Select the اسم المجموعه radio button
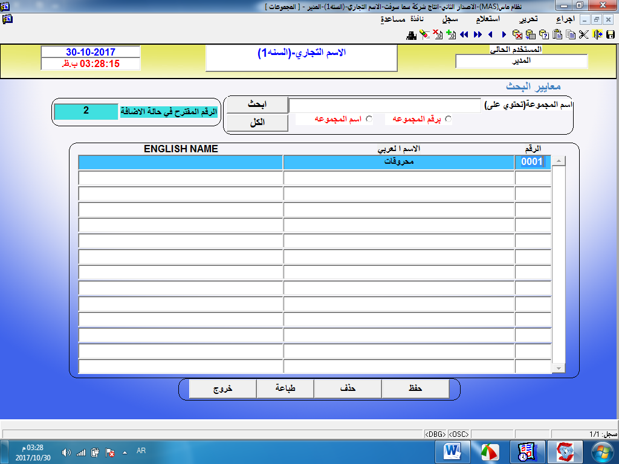The height and width of the screenshot is (464, 619). (369, 120)
